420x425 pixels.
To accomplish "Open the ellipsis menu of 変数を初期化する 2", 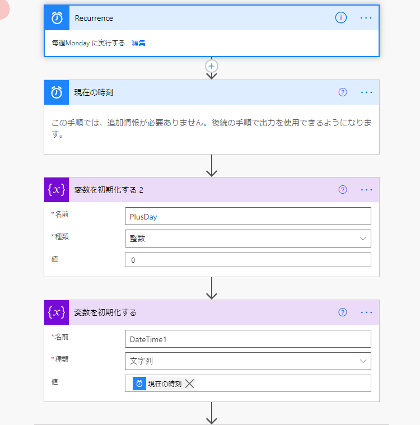I will 366,190.
